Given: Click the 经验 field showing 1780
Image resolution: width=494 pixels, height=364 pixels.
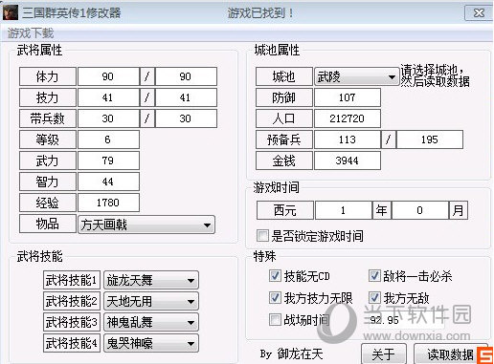Looking at the screenshot, I should pyautogui.click(x=108, y=203).
